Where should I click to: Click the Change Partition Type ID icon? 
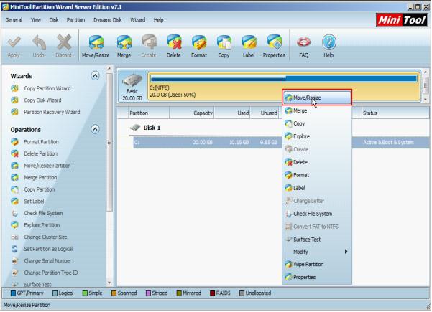[x=15, y=273]
